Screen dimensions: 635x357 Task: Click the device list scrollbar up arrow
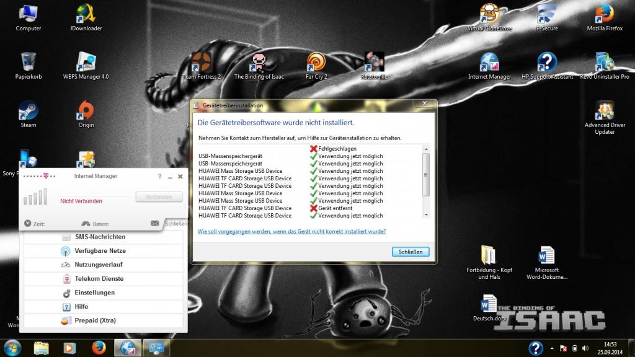click(x=426, y=149)
